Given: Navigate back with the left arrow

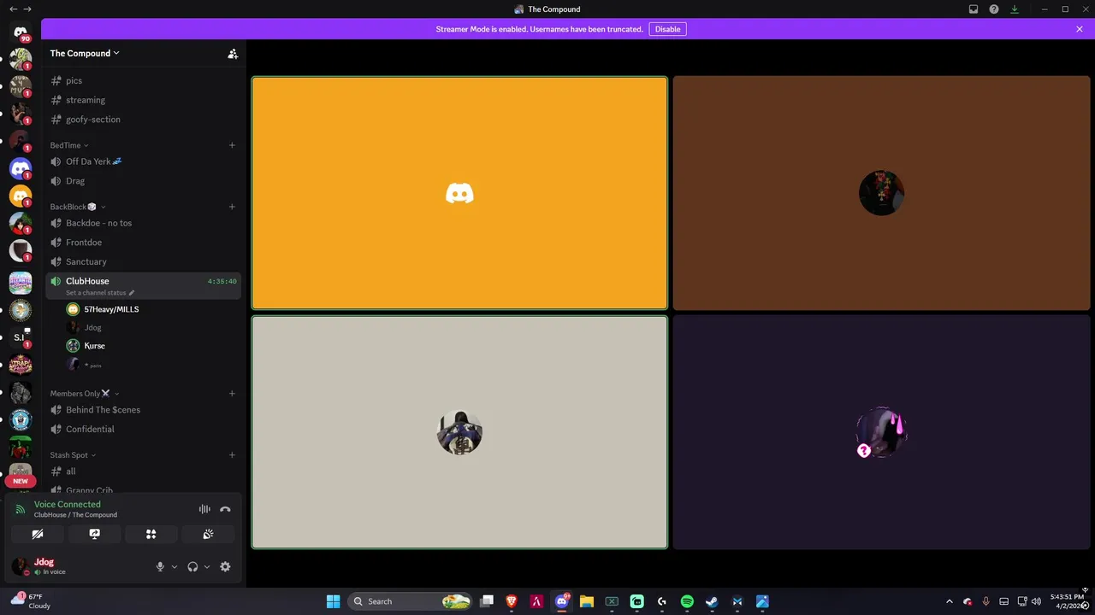Looking at the screenshot, I should pos(13,9).
